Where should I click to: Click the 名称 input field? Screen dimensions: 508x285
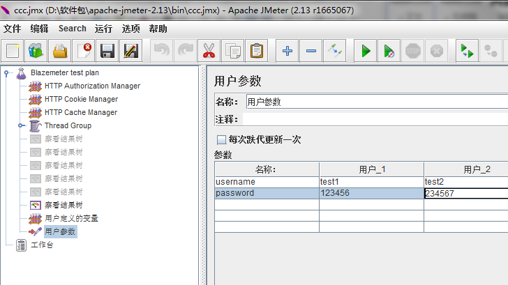377,102
